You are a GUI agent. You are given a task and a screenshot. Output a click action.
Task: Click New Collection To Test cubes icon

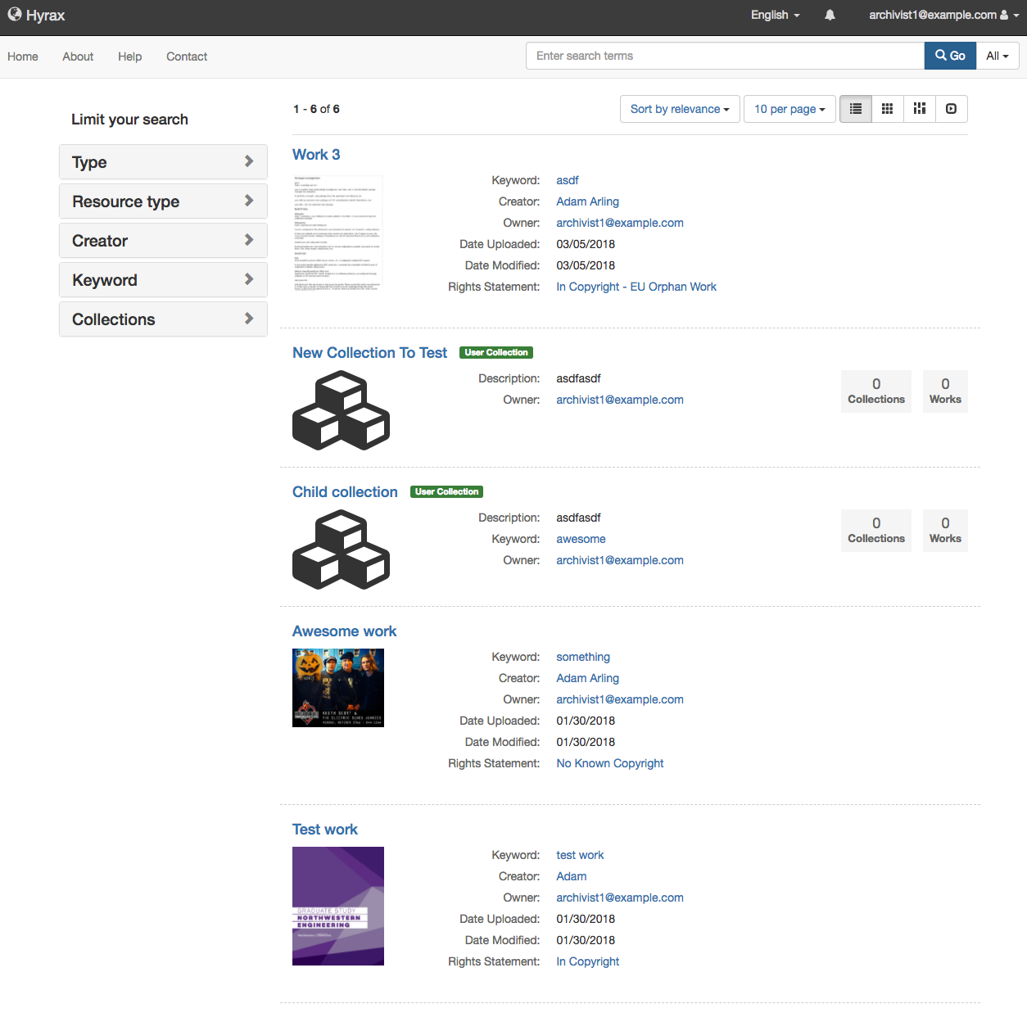coord(341,410)
